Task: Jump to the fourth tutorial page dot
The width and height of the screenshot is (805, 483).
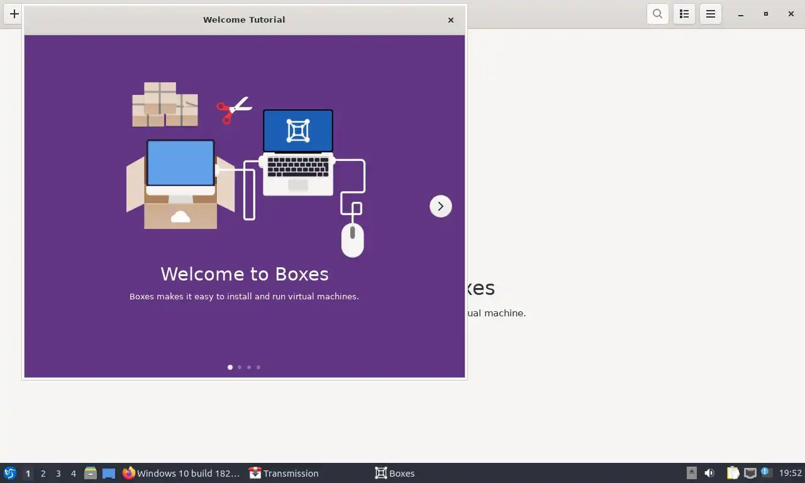Action: click(258, 367)
